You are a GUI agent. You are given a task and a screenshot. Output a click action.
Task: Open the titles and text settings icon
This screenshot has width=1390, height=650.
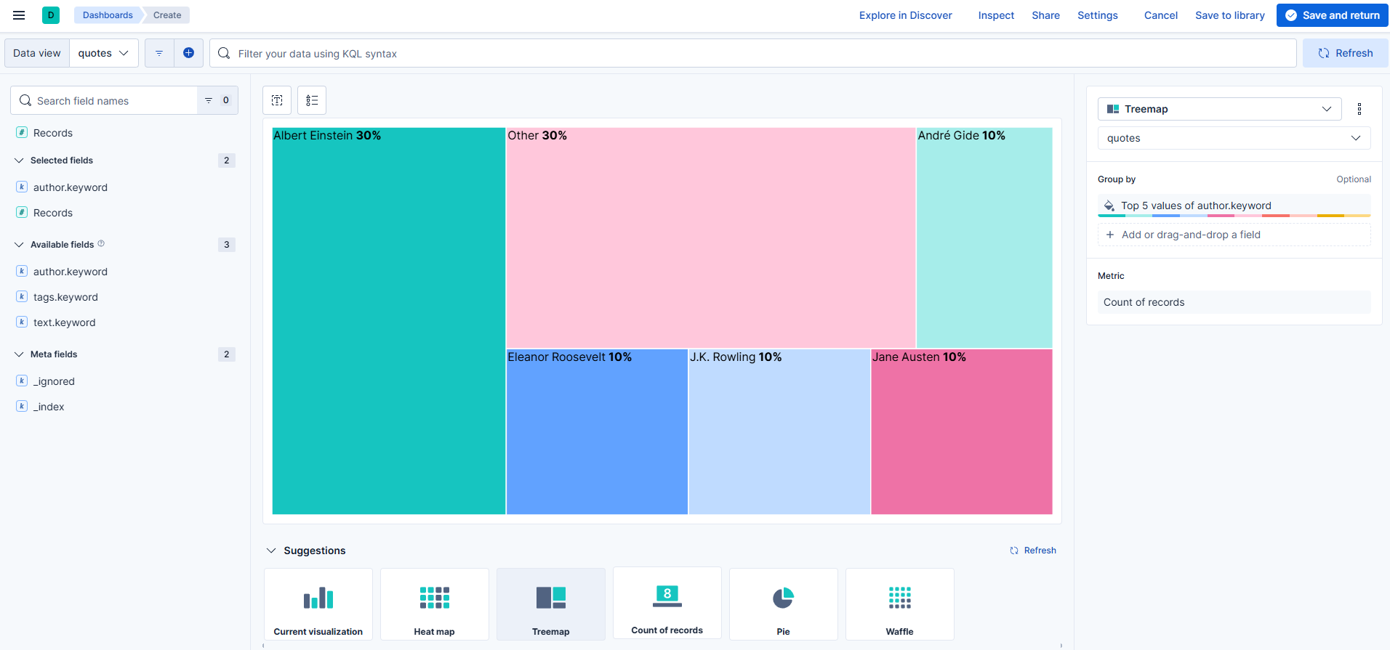277,100
